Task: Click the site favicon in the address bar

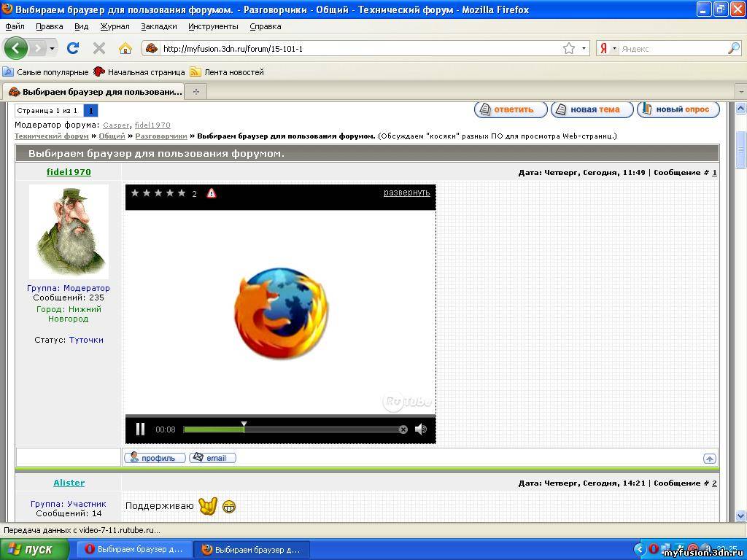Action: pos(152,48)
